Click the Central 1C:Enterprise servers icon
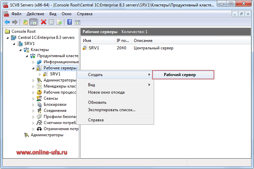 (14, 38)
